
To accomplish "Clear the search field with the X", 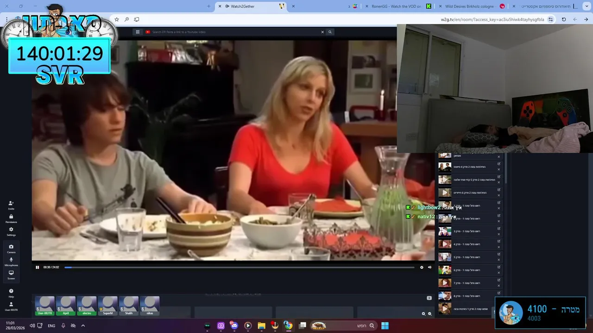I will [x=322, y=32].
